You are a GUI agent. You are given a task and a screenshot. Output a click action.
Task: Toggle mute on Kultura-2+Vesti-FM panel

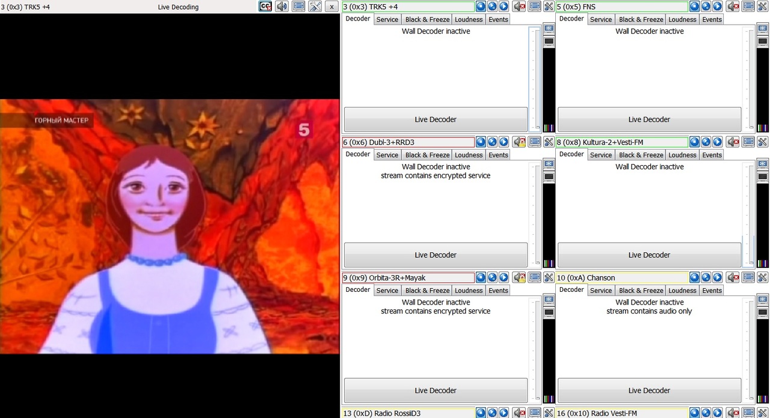tap(733, 142)
